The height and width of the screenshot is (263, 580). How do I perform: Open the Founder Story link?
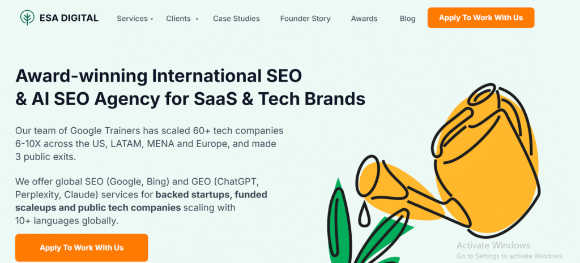coord(305,19)
